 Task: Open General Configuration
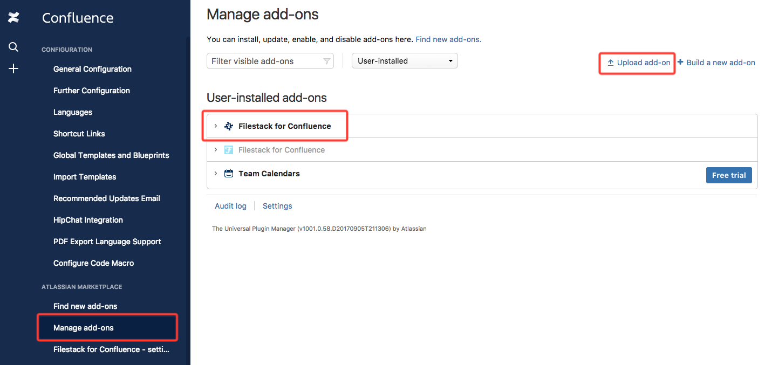tap(92, 69)
